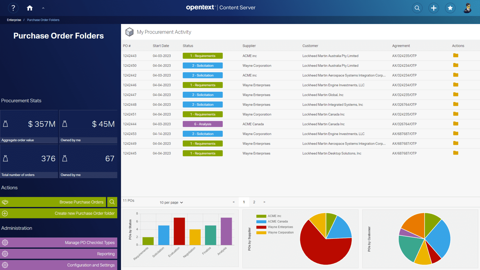Open the favorites star icon

point(450,8)
